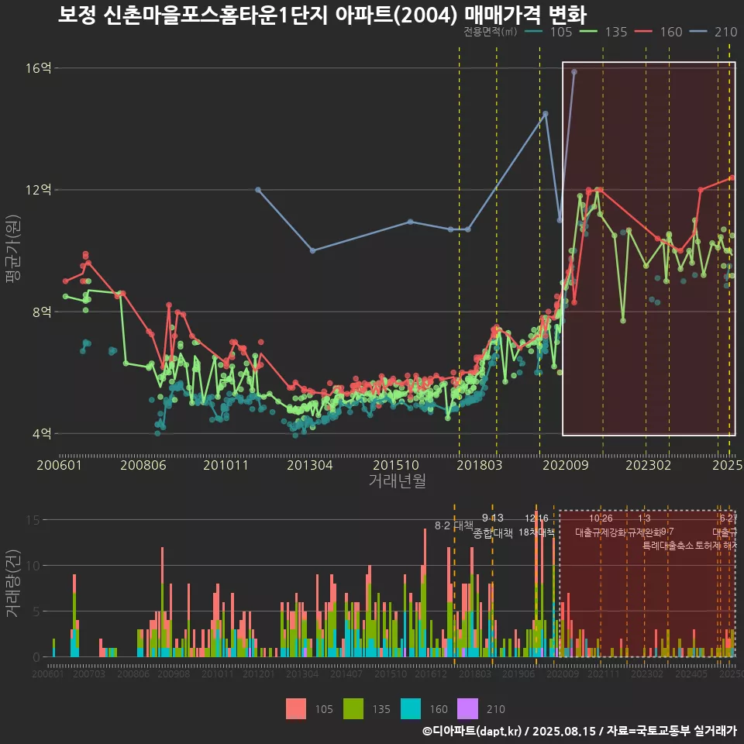
Task: Click the 200806 tick label on the price chart axis
Action: point(143,465)
